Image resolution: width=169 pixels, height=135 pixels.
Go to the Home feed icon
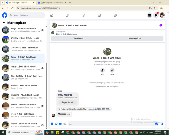(x=52, y=15)
